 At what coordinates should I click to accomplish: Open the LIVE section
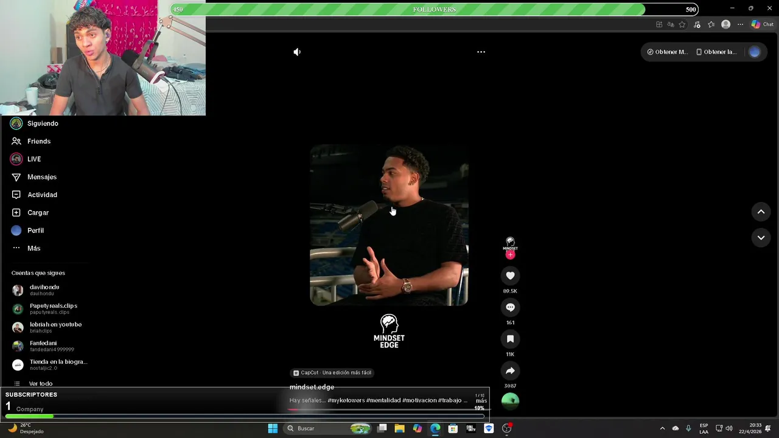tap(27, 159)
